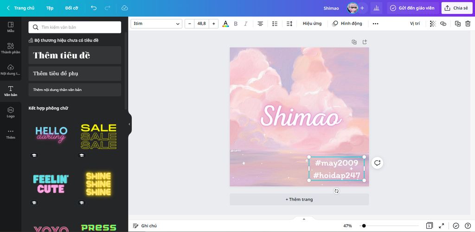Toggle bulleted list
The width and height of the screenshot is (475, 232).
[275, 24]
